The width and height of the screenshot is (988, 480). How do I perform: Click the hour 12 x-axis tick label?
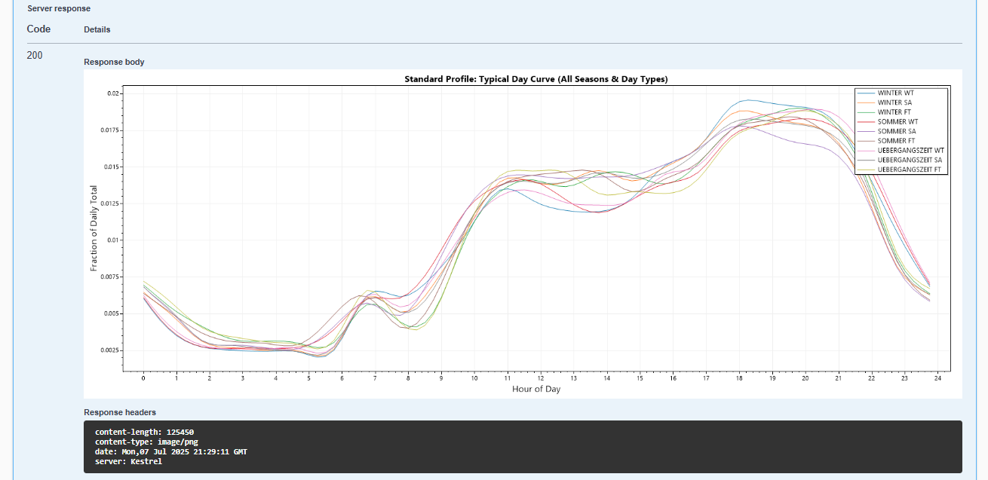(541, 378)
